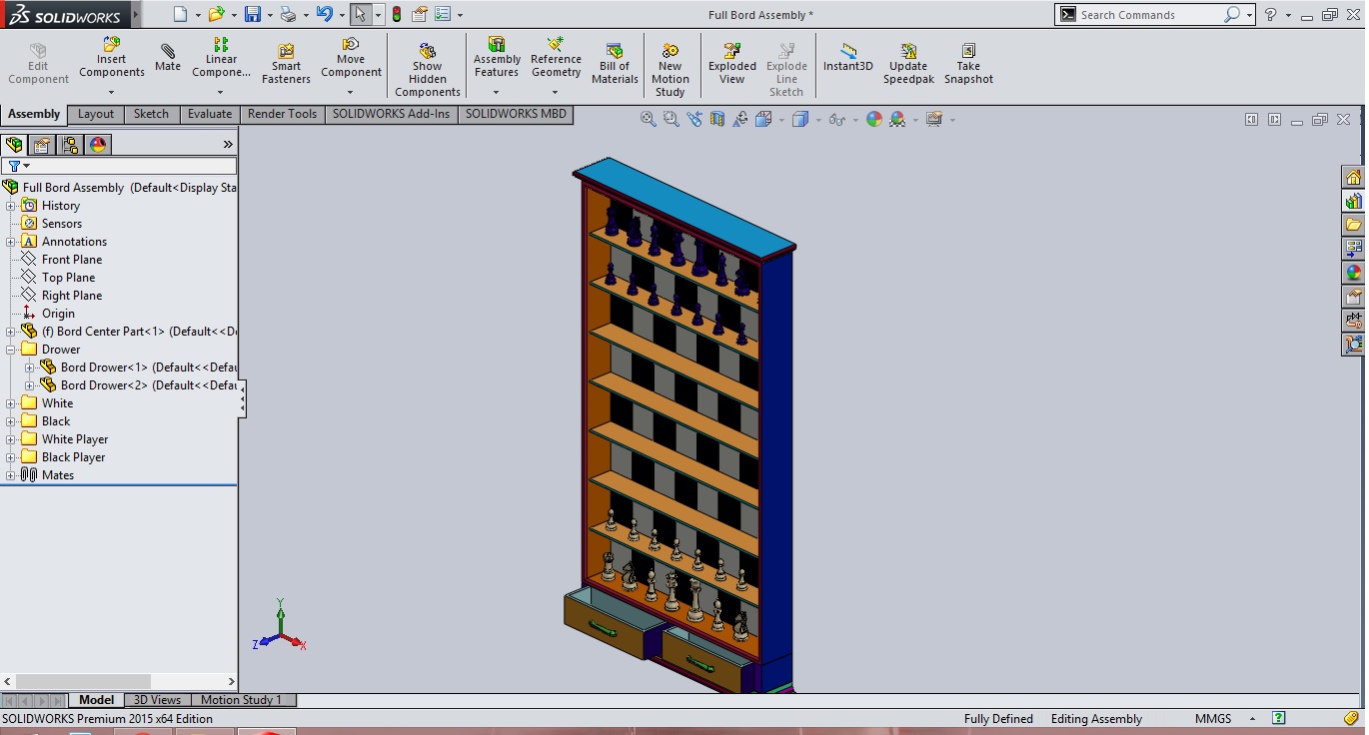Open Smart Fasteners tool
Screen dimensions: 1369x735
pos(286,64)
